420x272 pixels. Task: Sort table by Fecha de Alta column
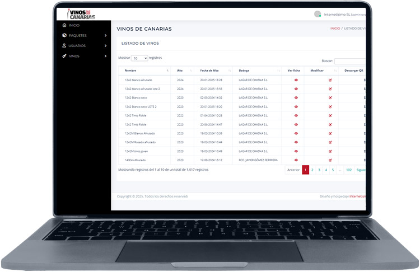[x=213, y=71]
